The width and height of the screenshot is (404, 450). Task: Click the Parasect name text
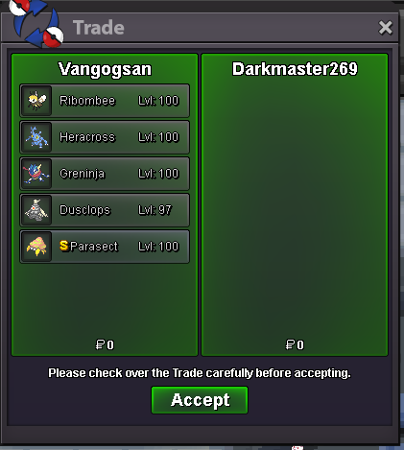tap(94, 247)
